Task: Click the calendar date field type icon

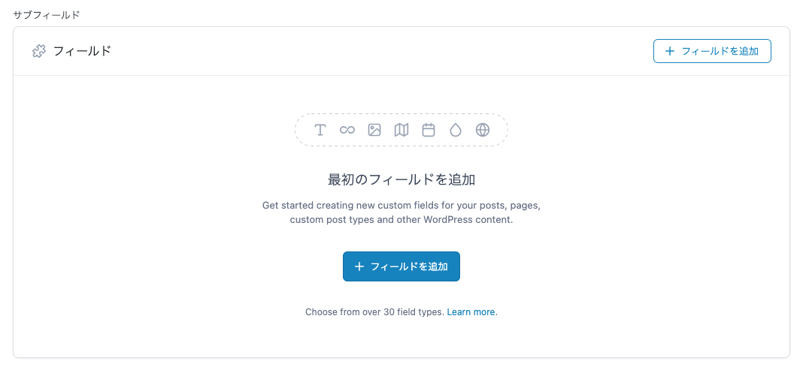Action: (429, 130)
